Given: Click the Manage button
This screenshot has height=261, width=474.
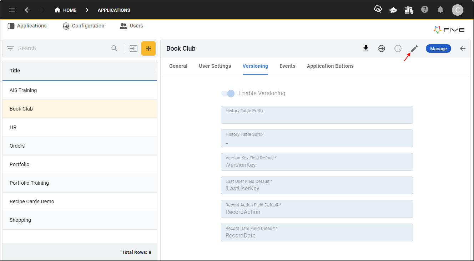Looking at the screenshot, I should (438, 48).
